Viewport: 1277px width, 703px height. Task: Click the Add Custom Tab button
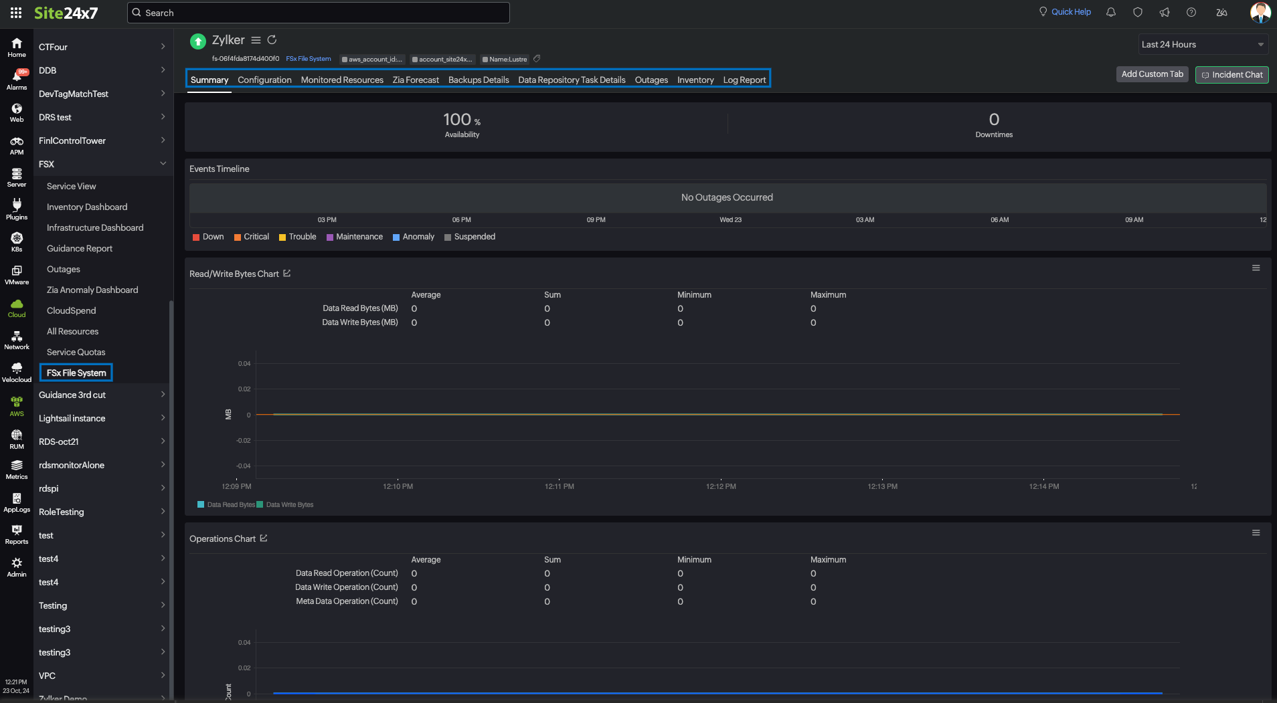1152,74
